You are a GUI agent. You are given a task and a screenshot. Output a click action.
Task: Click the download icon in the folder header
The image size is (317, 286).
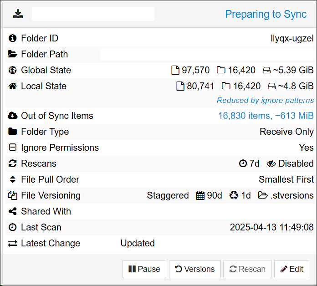(18, 14)
